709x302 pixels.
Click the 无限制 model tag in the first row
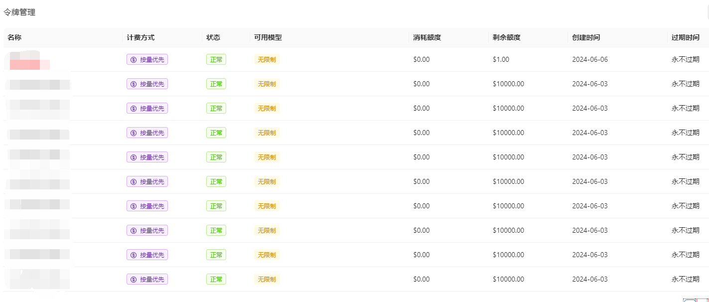[x=267, y=59]
